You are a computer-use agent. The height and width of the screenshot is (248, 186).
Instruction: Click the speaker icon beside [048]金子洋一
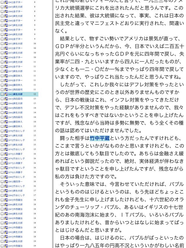6,30
